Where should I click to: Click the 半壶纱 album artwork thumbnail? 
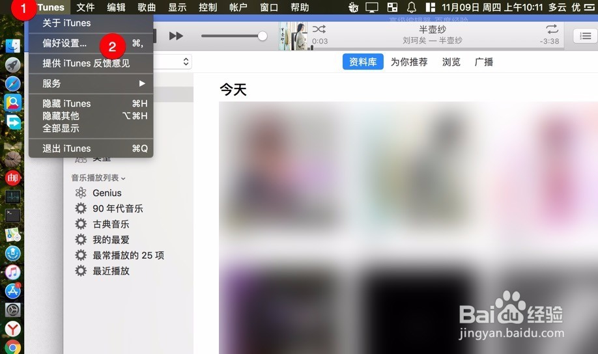(293, 36)
